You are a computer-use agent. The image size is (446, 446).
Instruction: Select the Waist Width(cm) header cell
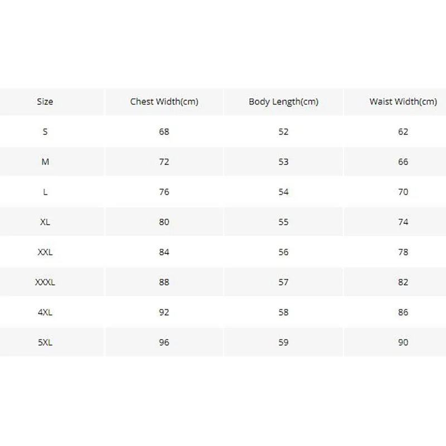point(403,101)
